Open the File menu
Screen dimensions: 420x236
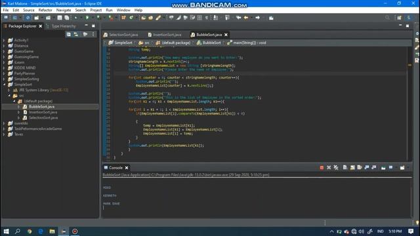(6, 10)
